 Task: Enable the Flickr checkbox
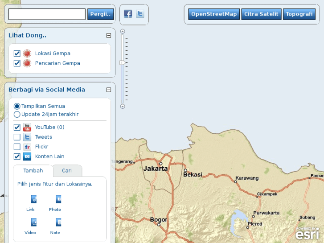point(17,147)
